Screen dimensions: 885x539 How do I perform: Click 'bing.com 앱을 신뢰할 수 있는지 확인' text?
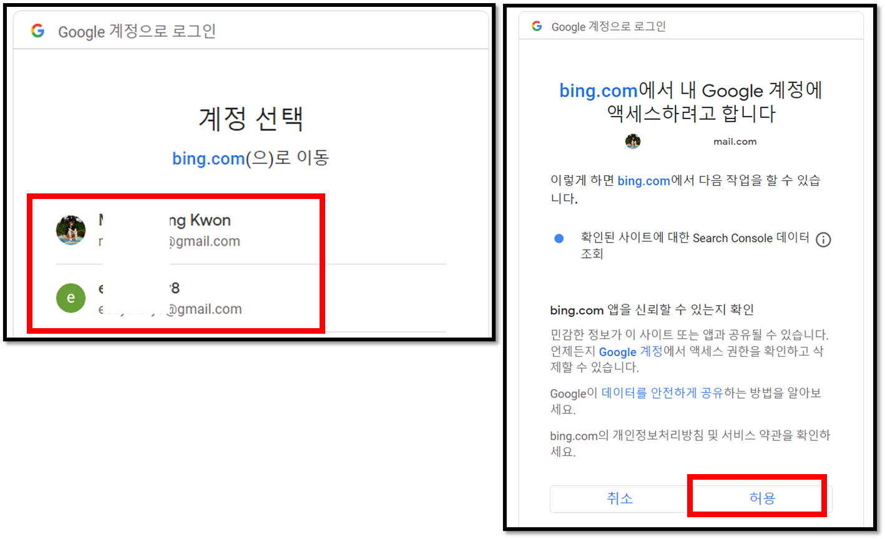(652, 309)
